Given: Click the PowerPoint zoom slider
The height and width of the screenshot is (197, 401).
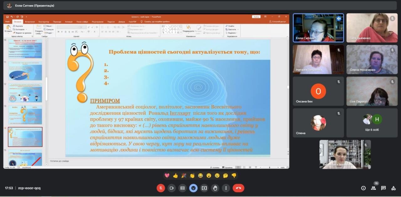Looking at the screenshot, I should (269, 167).
